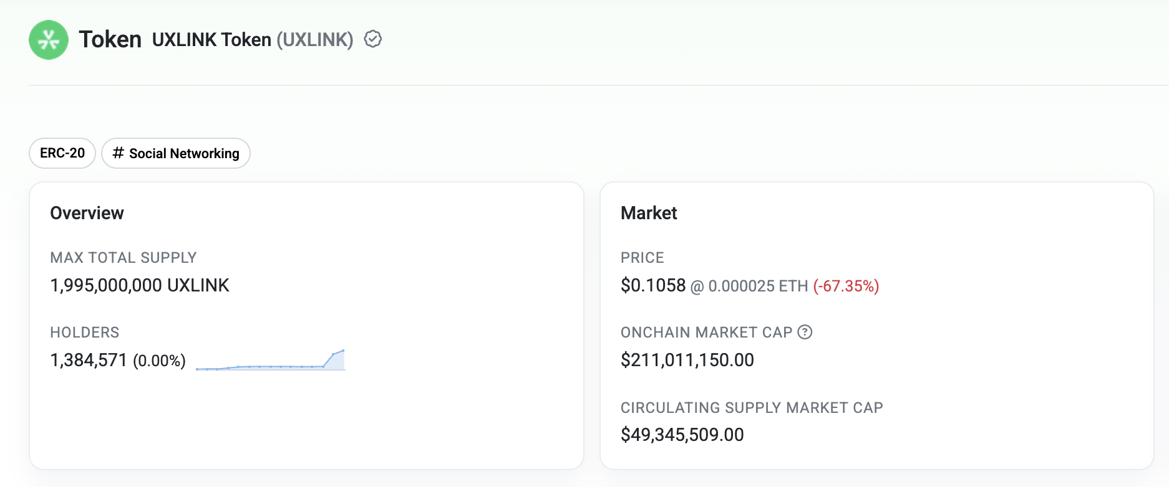This screenshot has width=1169, height=487.
Task: Click the 1,995,000,000 UXLINK supply value
Action: coord(140,285)
